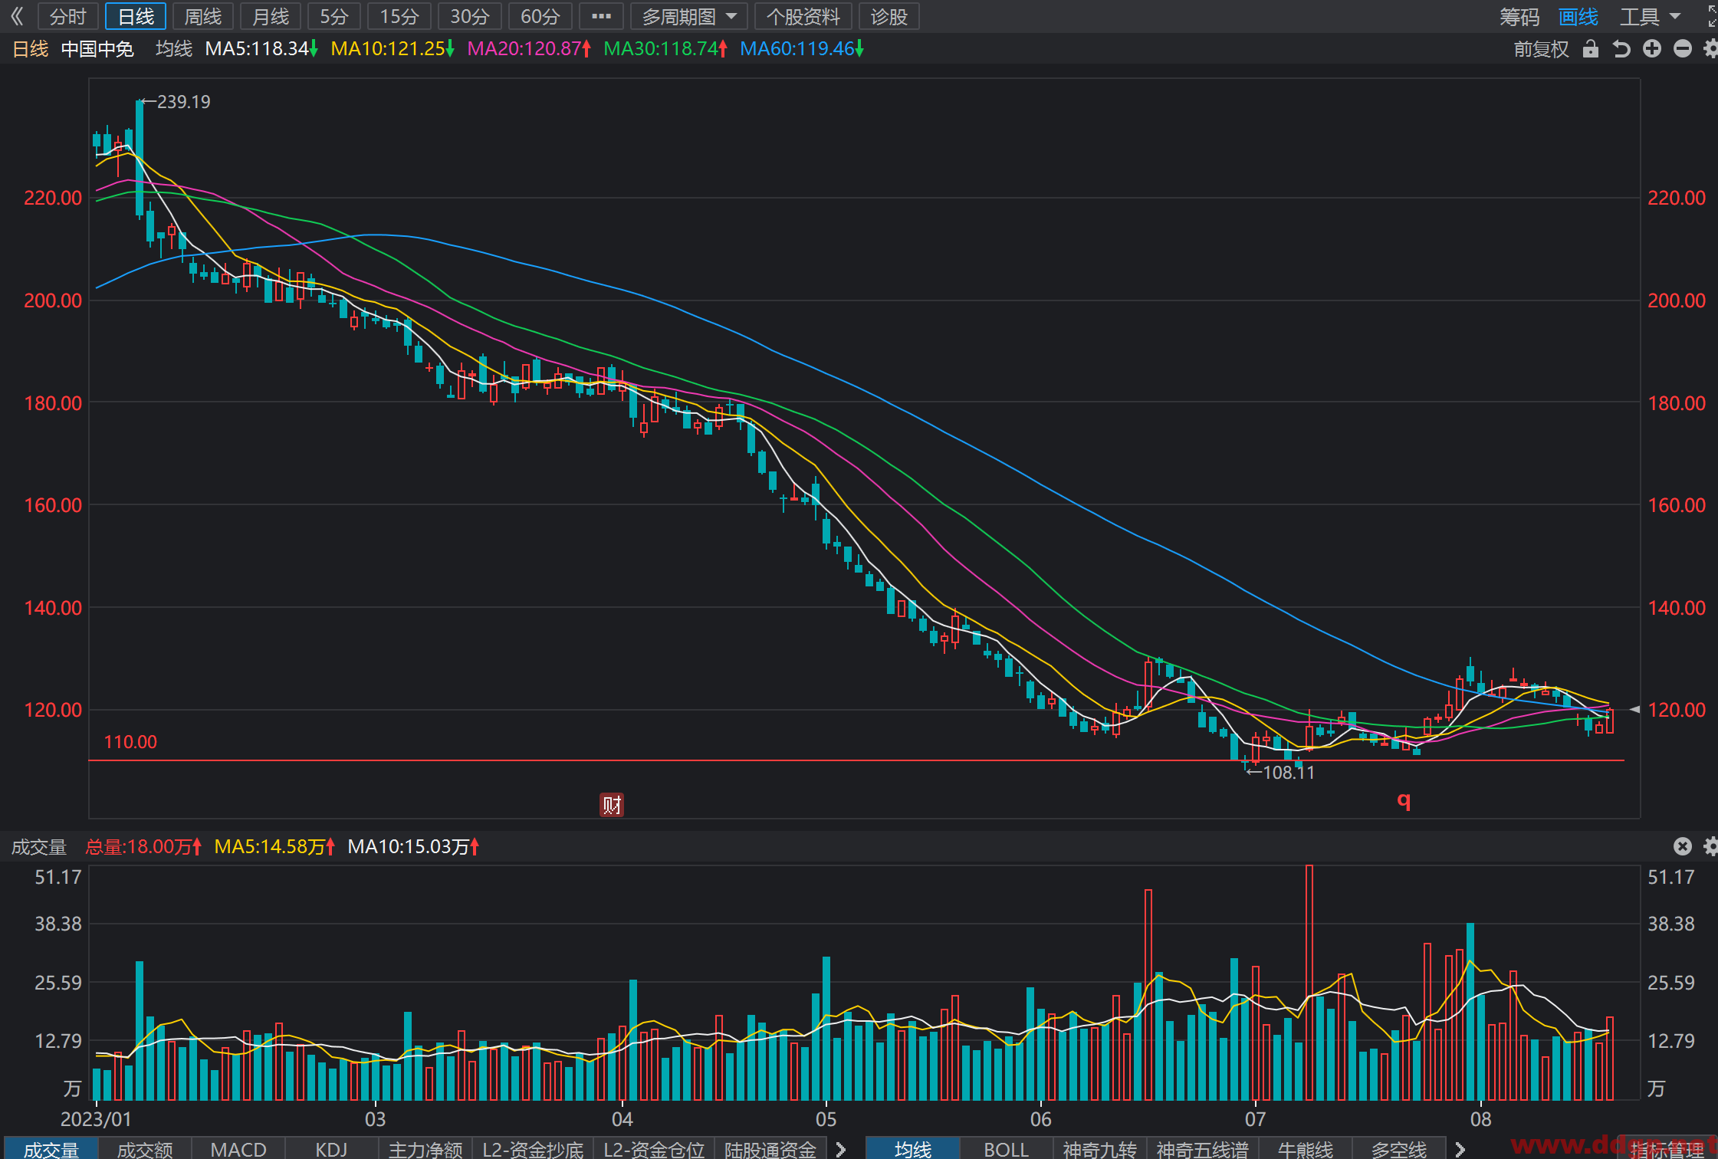Collapse left panel with double chevron
Viewport: 1718px width, 1159px height.
[17, 16]
